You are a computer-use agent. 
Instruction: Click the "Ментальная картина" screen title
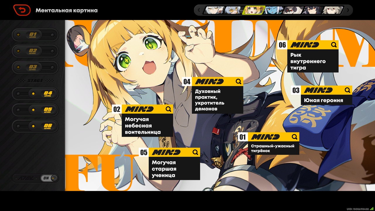(67, 11)
